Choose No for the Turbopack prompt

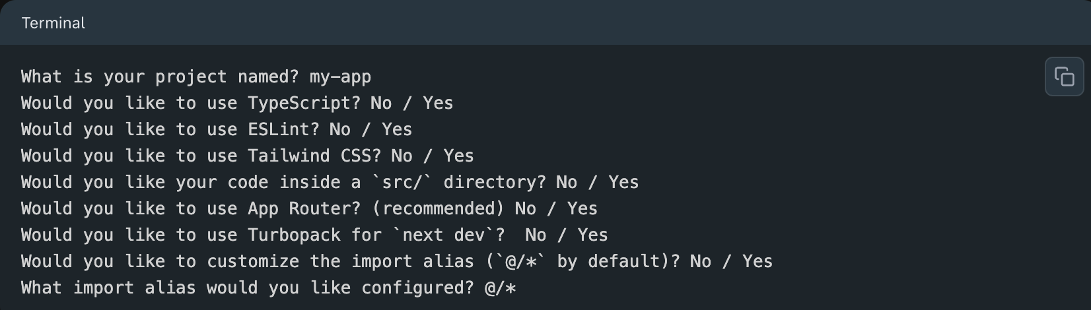(x=536, y=235)
